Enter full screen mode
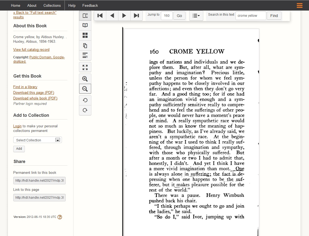309x236 pixels. tap(85, 67)
